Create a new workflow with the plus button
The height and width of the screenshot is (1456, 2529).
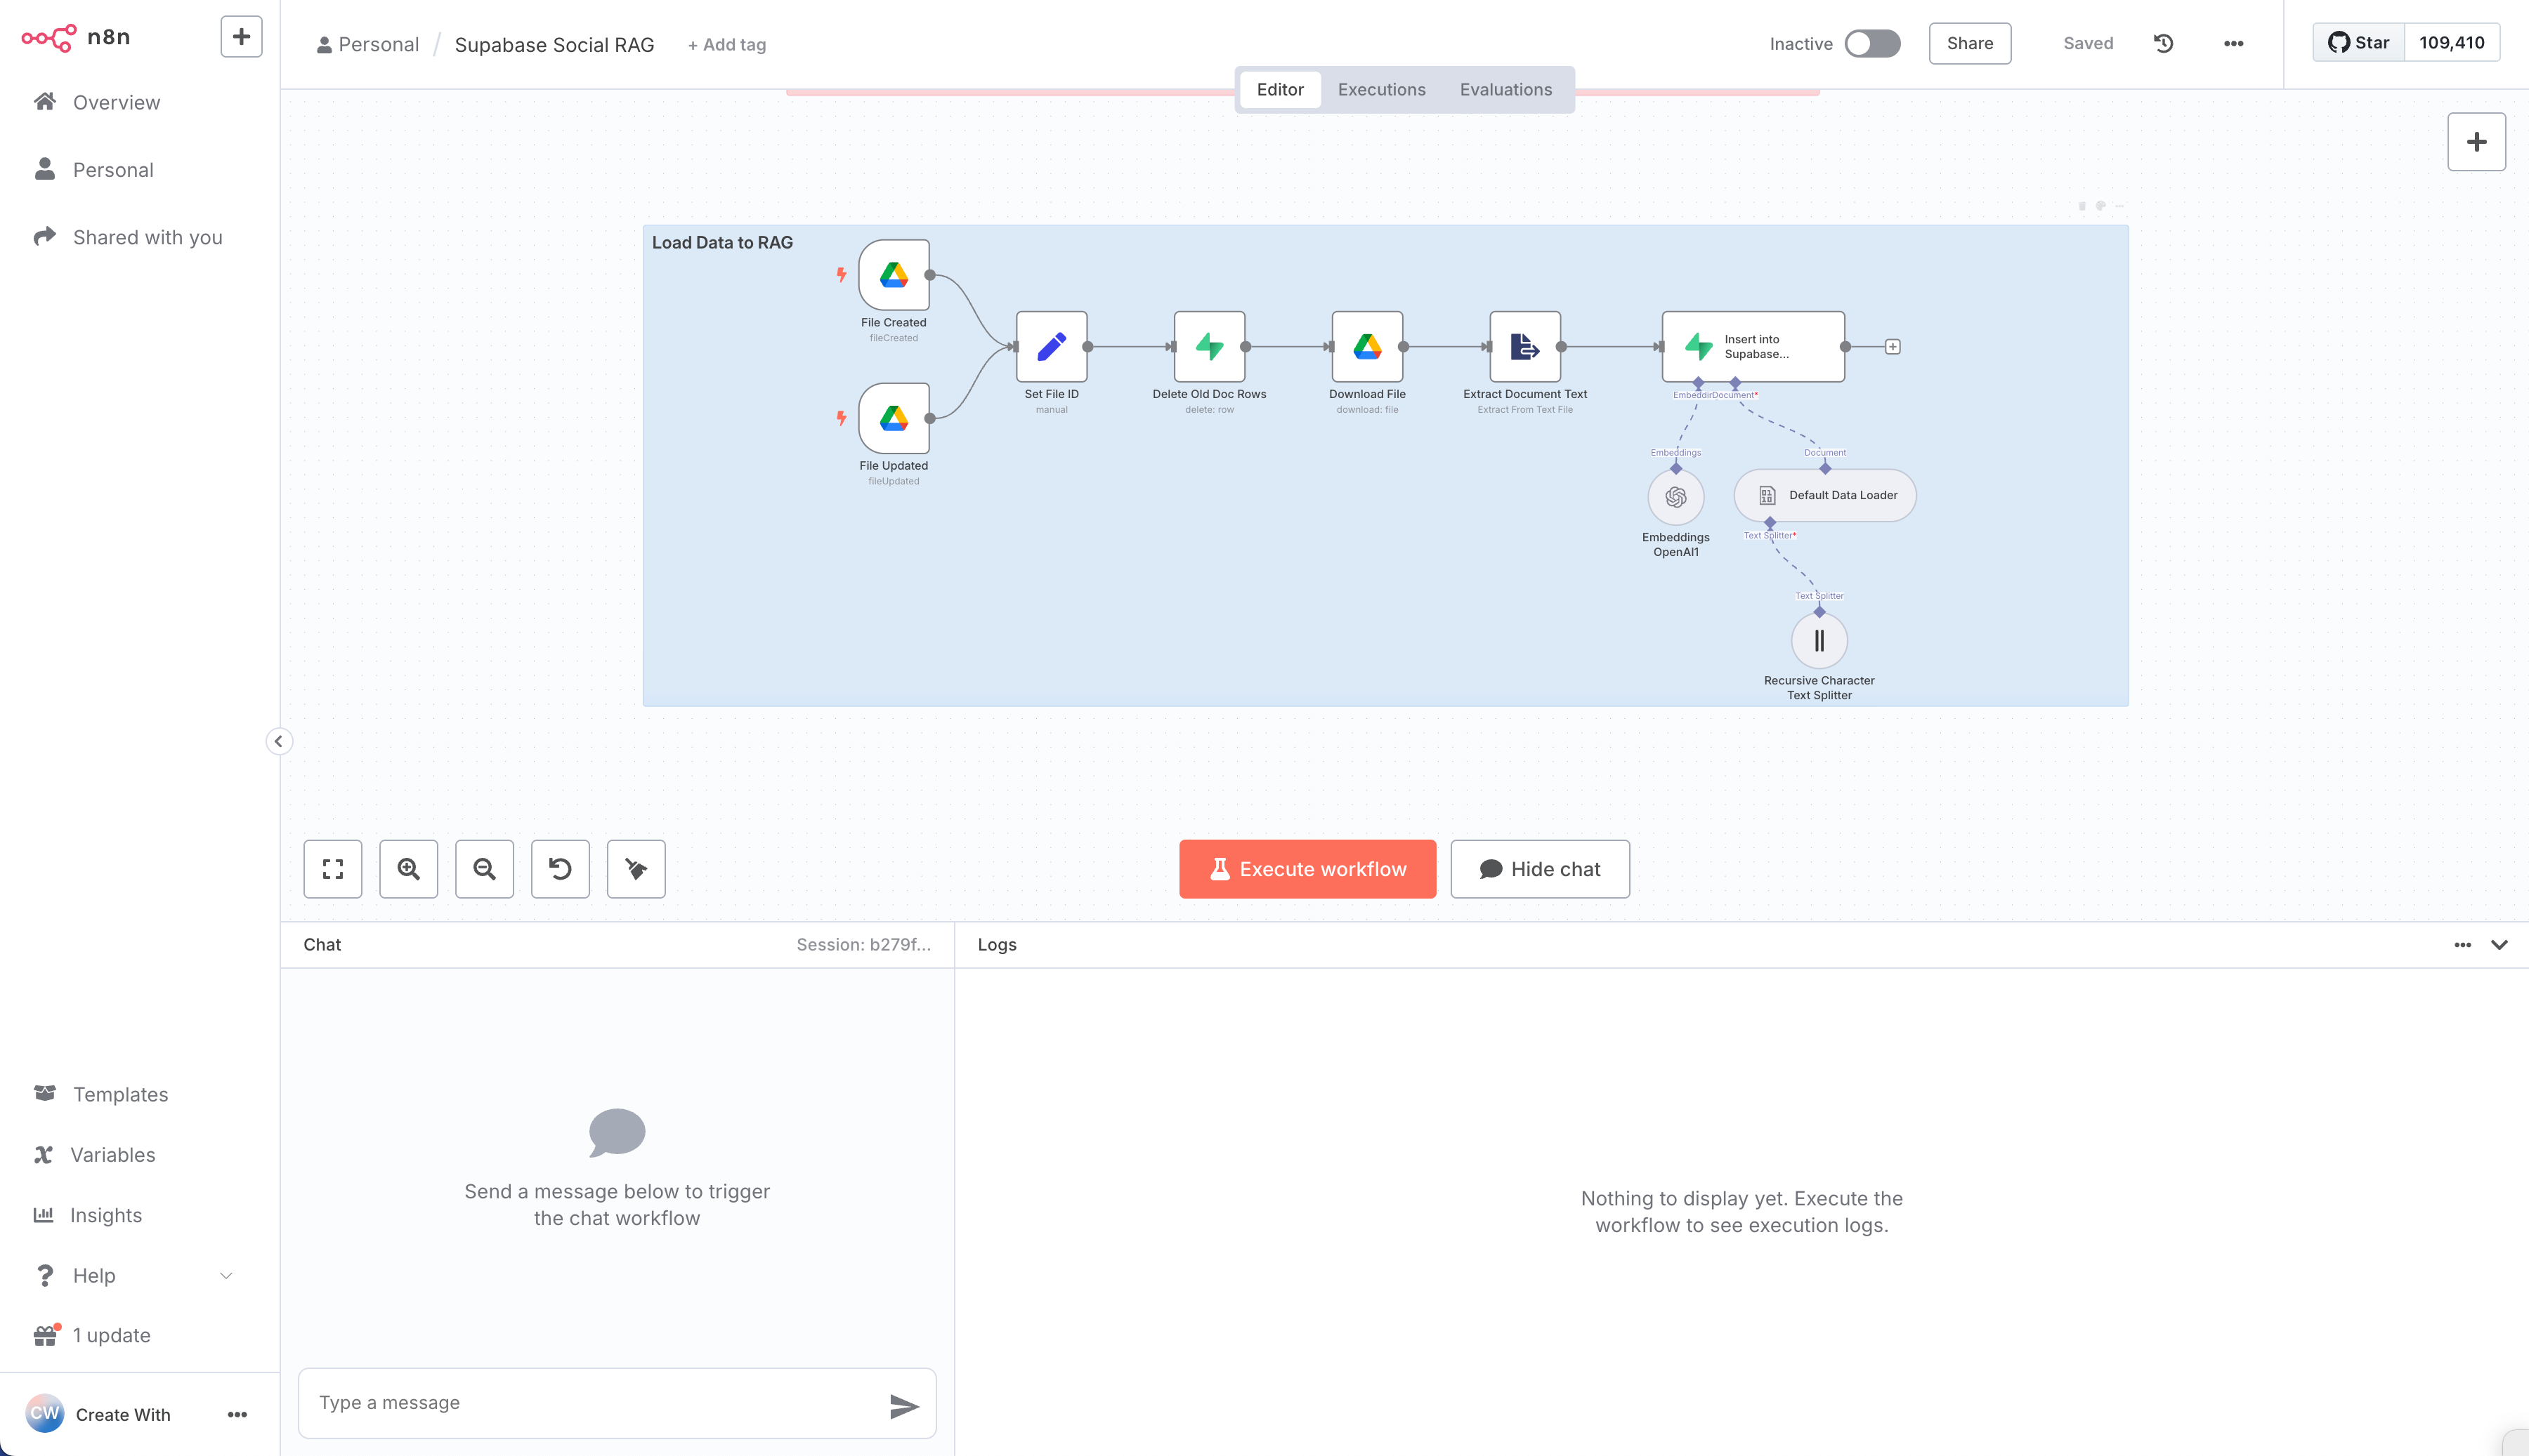(240, 36)
